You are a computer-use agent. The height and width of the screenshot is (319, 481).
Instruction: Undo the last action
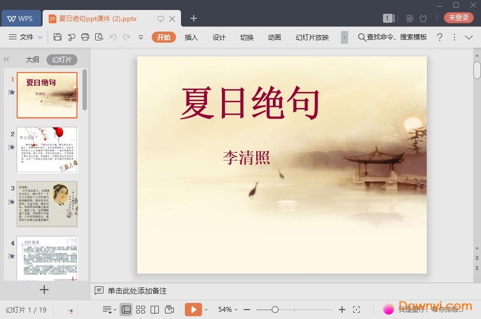(113, 37)
